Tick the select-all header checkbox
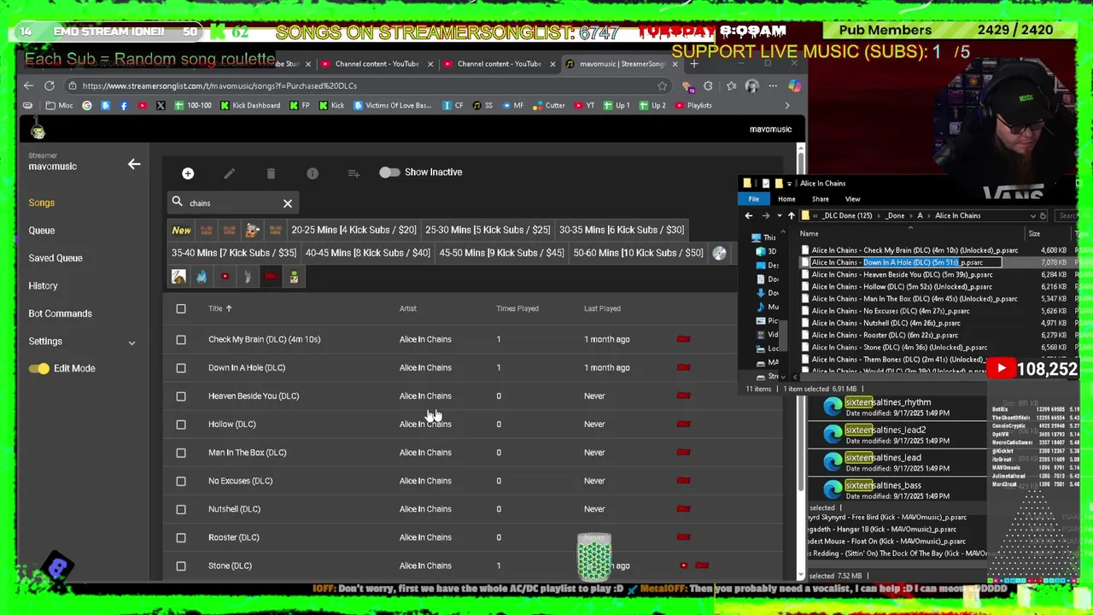The width and height of the screenshot is (1093, 615). pos(181,308)
